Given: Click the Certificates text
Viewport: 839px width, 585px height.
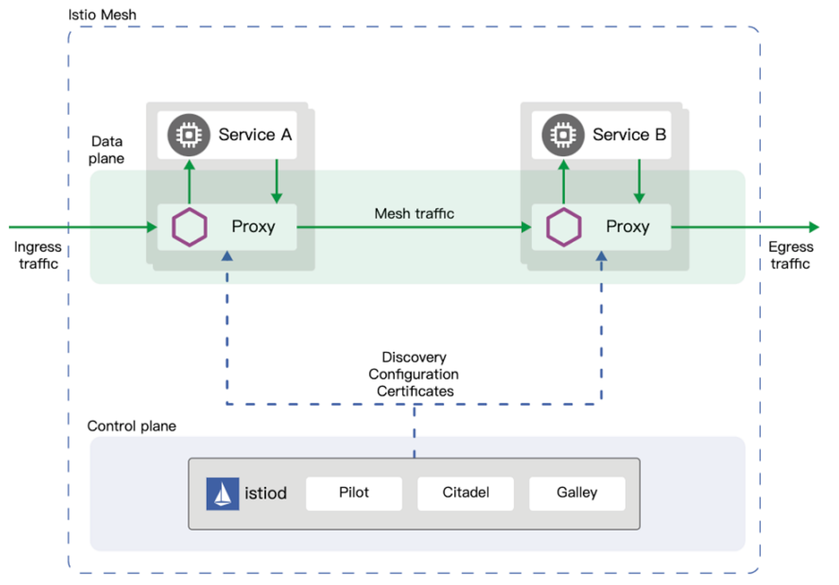Looking at the screenshot, I should 415,391.
